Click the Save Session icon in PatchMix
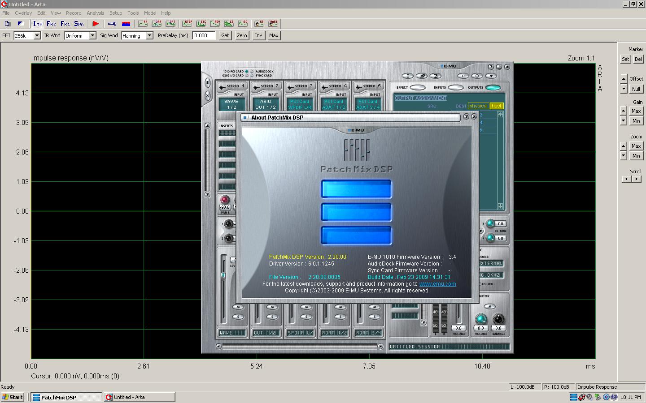 coord(435,76)
